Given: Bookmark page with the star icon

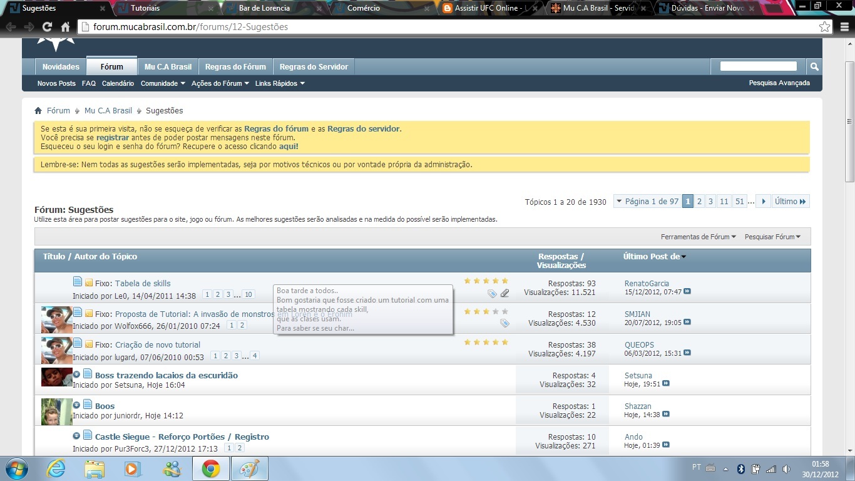Looking at the screenshot, I should click(824, 27).
